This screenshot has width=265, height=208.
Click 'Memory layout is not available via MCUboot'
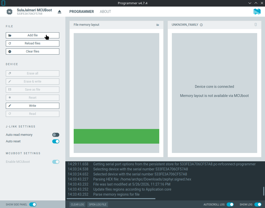(x=215, y=96)
